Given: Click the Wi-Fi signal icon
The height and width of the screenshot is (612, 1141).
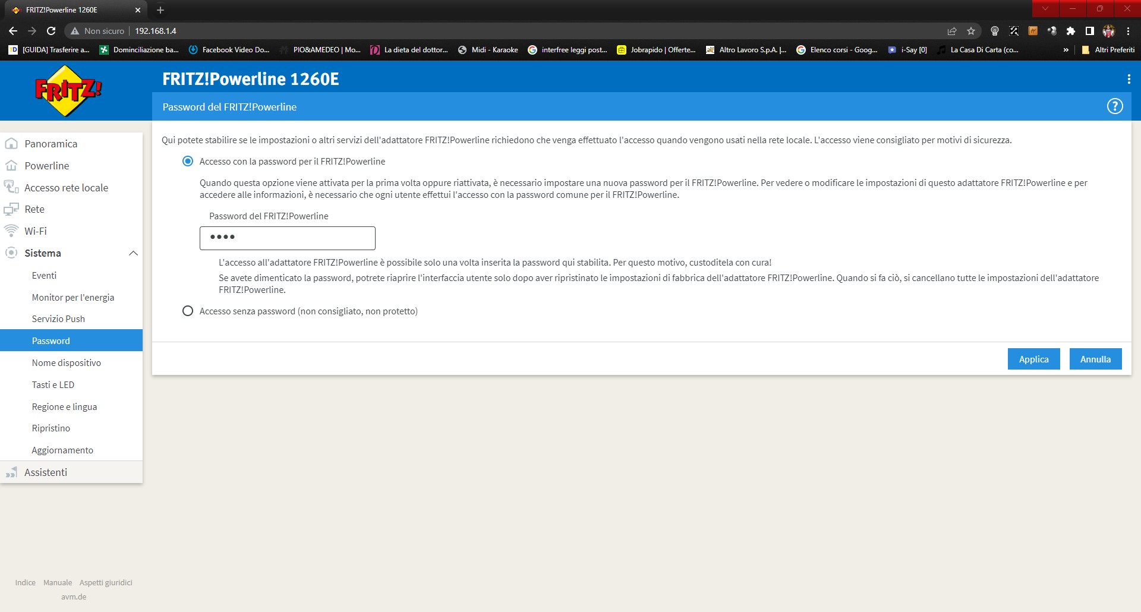Looking at the screenshot, I should [11, 231].
